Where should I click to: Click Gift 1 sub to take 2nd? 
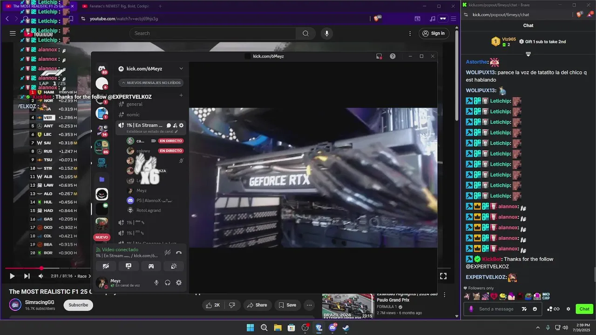pyautogui.click(x=542, y=41)
